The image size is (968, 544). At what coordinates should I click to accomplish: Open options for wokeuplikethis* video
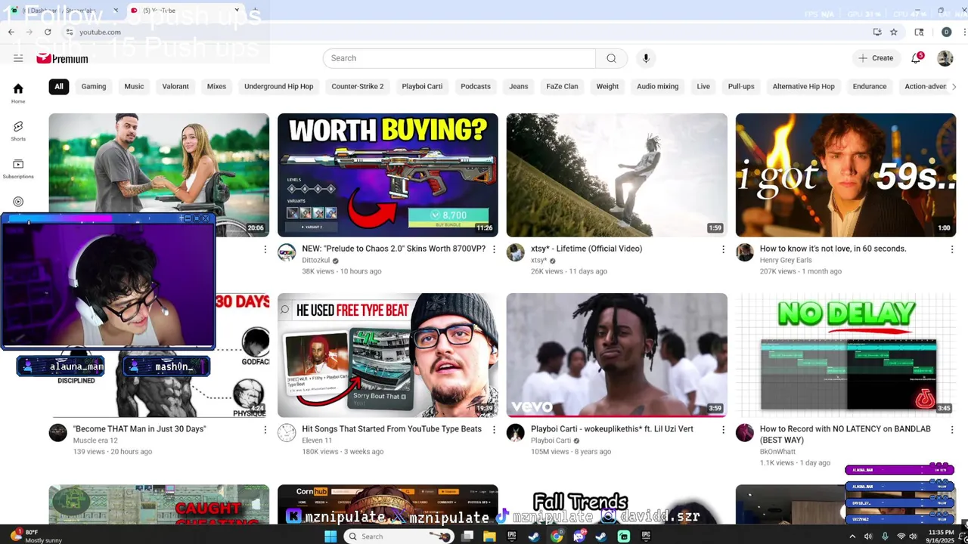(x=723, y=429)
